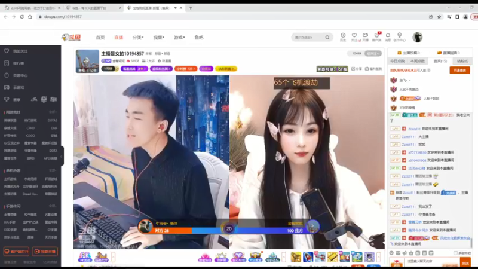Open the 直播回看 replay link
478x269 pixels.
[449, 53]
